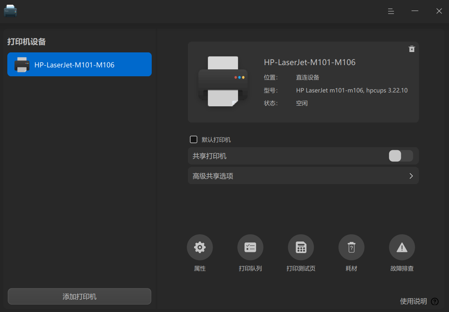Select HP-LaserJet-M101-M106 in the device list
The width and height of the screenshot is (449, 312).
pos(79,64)
